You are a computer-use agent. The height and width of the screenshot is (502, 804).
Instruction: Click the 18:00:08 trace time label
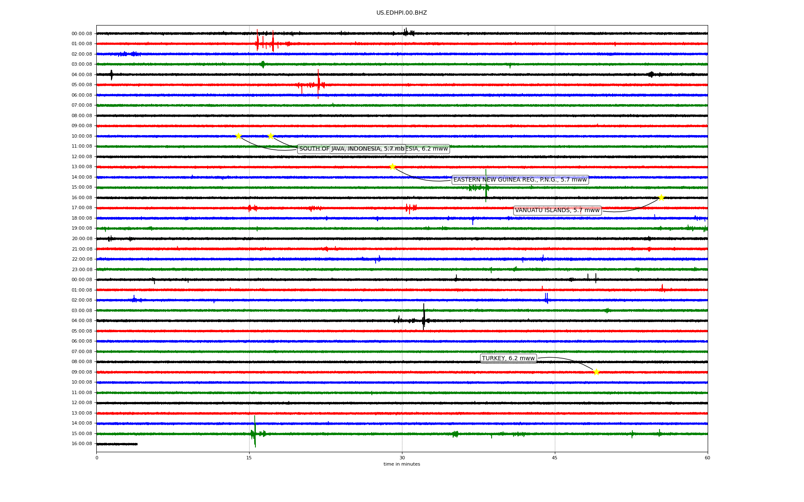point(82,218)
